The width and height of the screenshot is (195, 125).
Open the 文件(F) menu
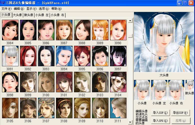click(6, 8)
